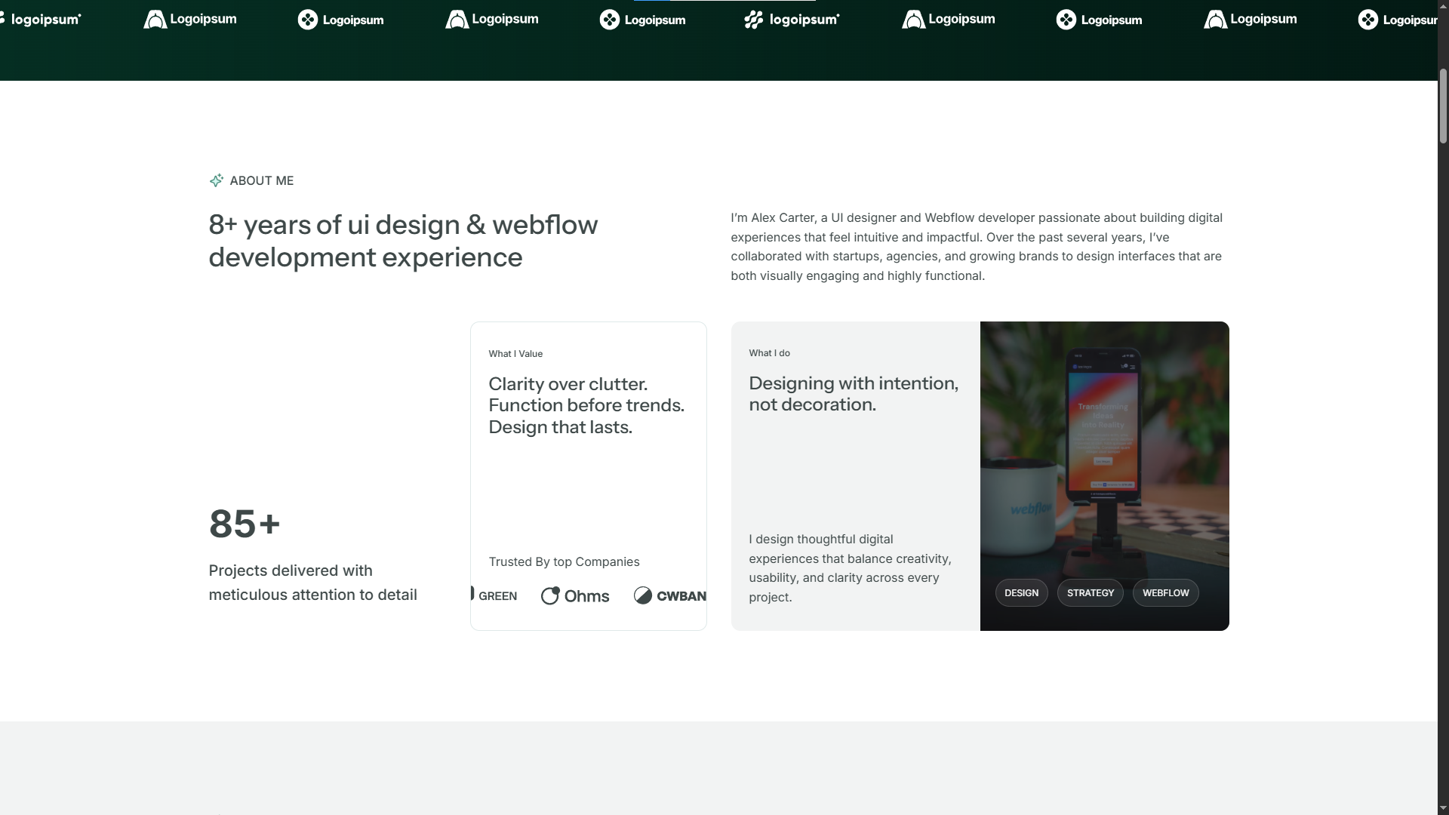Click the 'What I Value' card label
This screenshot has width=1449, height=815.
pos(515,354)
